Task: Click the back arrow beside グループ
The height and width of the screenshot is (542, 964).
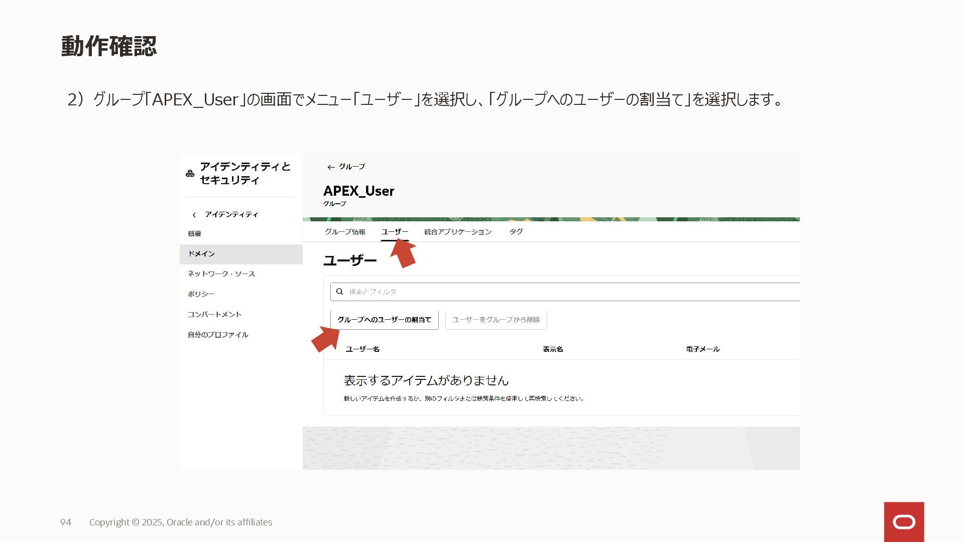Action: point(331,167)
